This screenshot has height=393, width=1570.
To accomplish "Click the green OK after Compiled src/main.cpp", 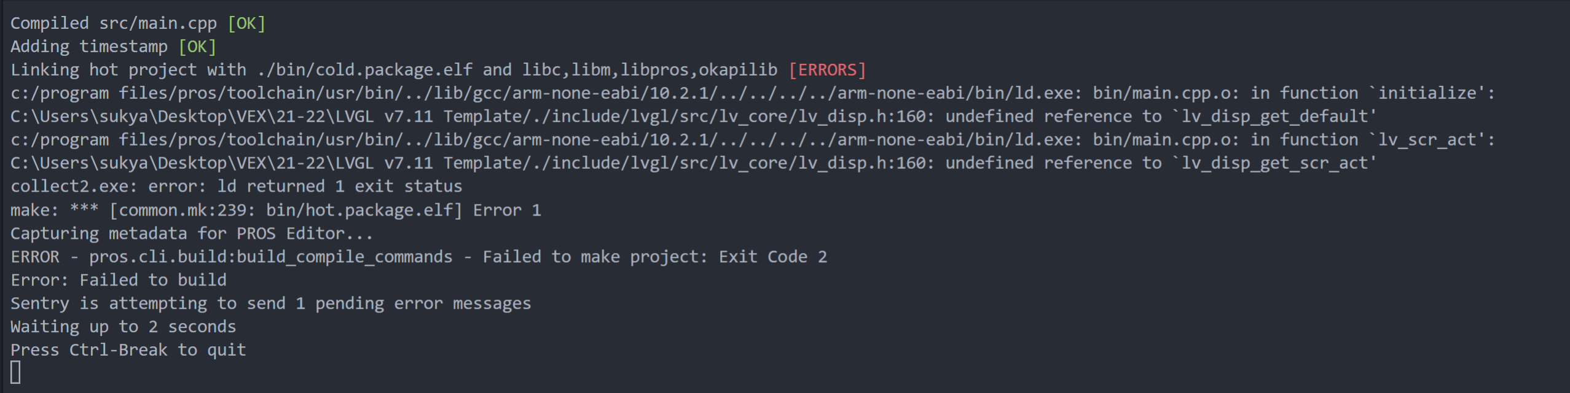I will 246,23.
